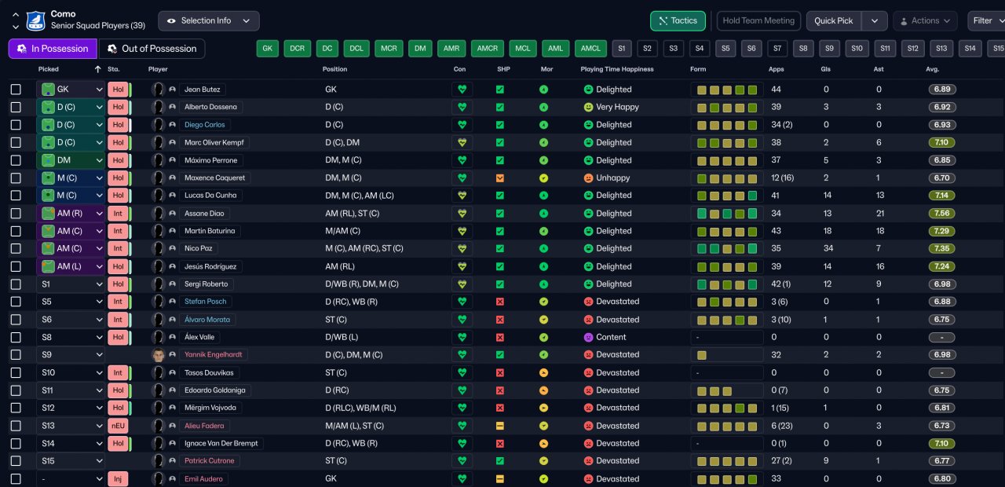Viewport: 1005px width, 487px height.
Task: Expand the Quick Pick arrow dropdown
Action: point(875,21)
